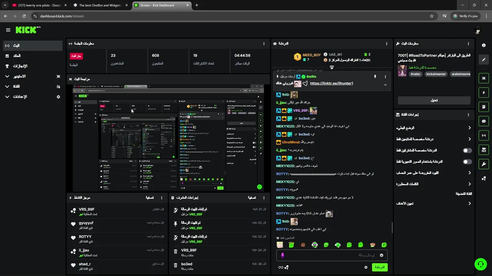Image resolution: width=492 pixels, height=276 pixels.
Task: Open the hamburger menu beside KICK logo
Action: [8, 30]
